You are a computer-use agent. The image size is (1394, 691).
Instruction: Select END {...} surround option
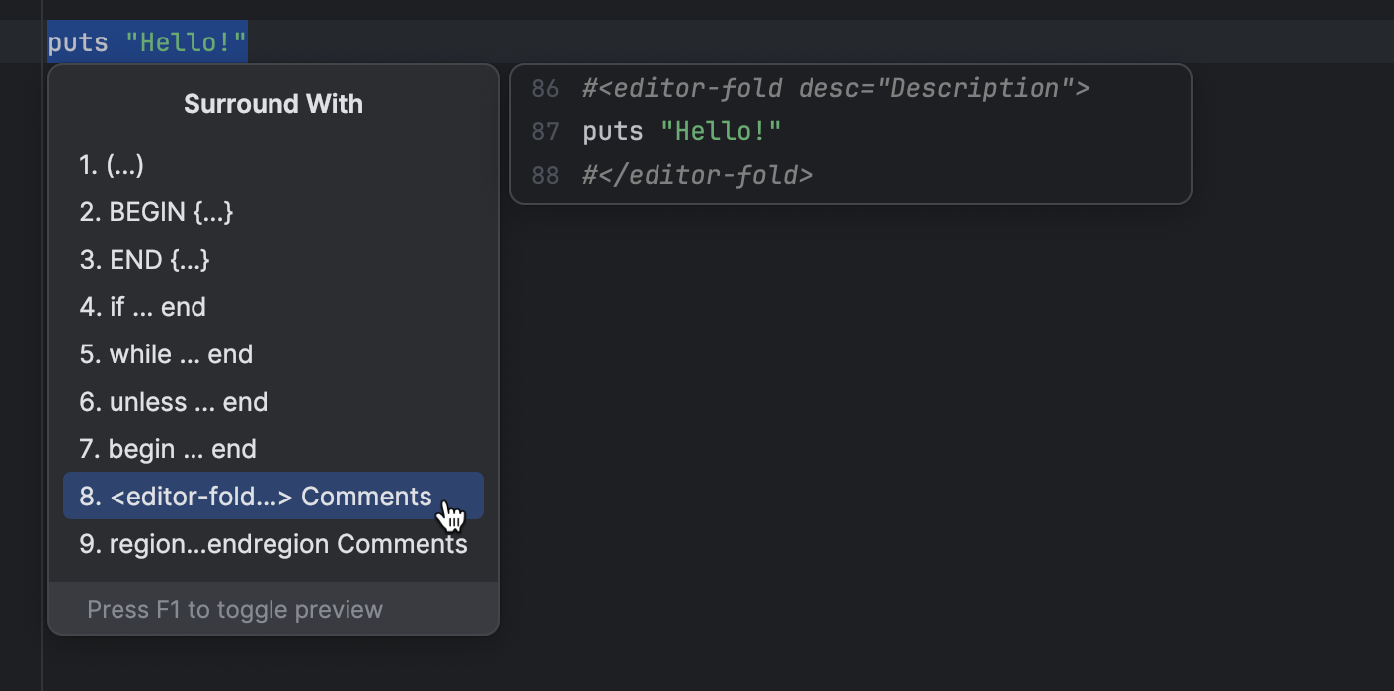click(x=145, y=259)
